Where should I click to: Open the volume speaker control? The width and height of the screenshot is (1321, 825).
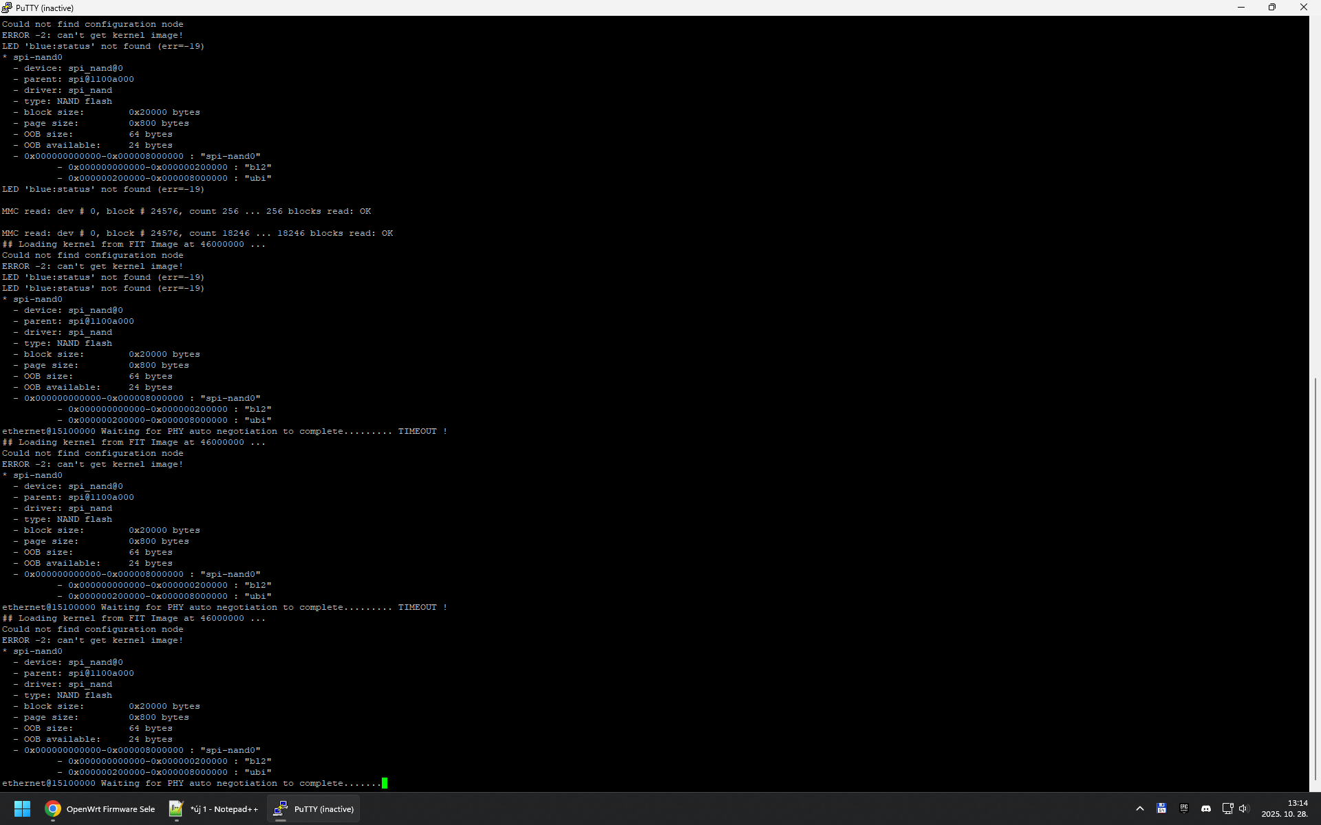click(x=1243, y=808)
